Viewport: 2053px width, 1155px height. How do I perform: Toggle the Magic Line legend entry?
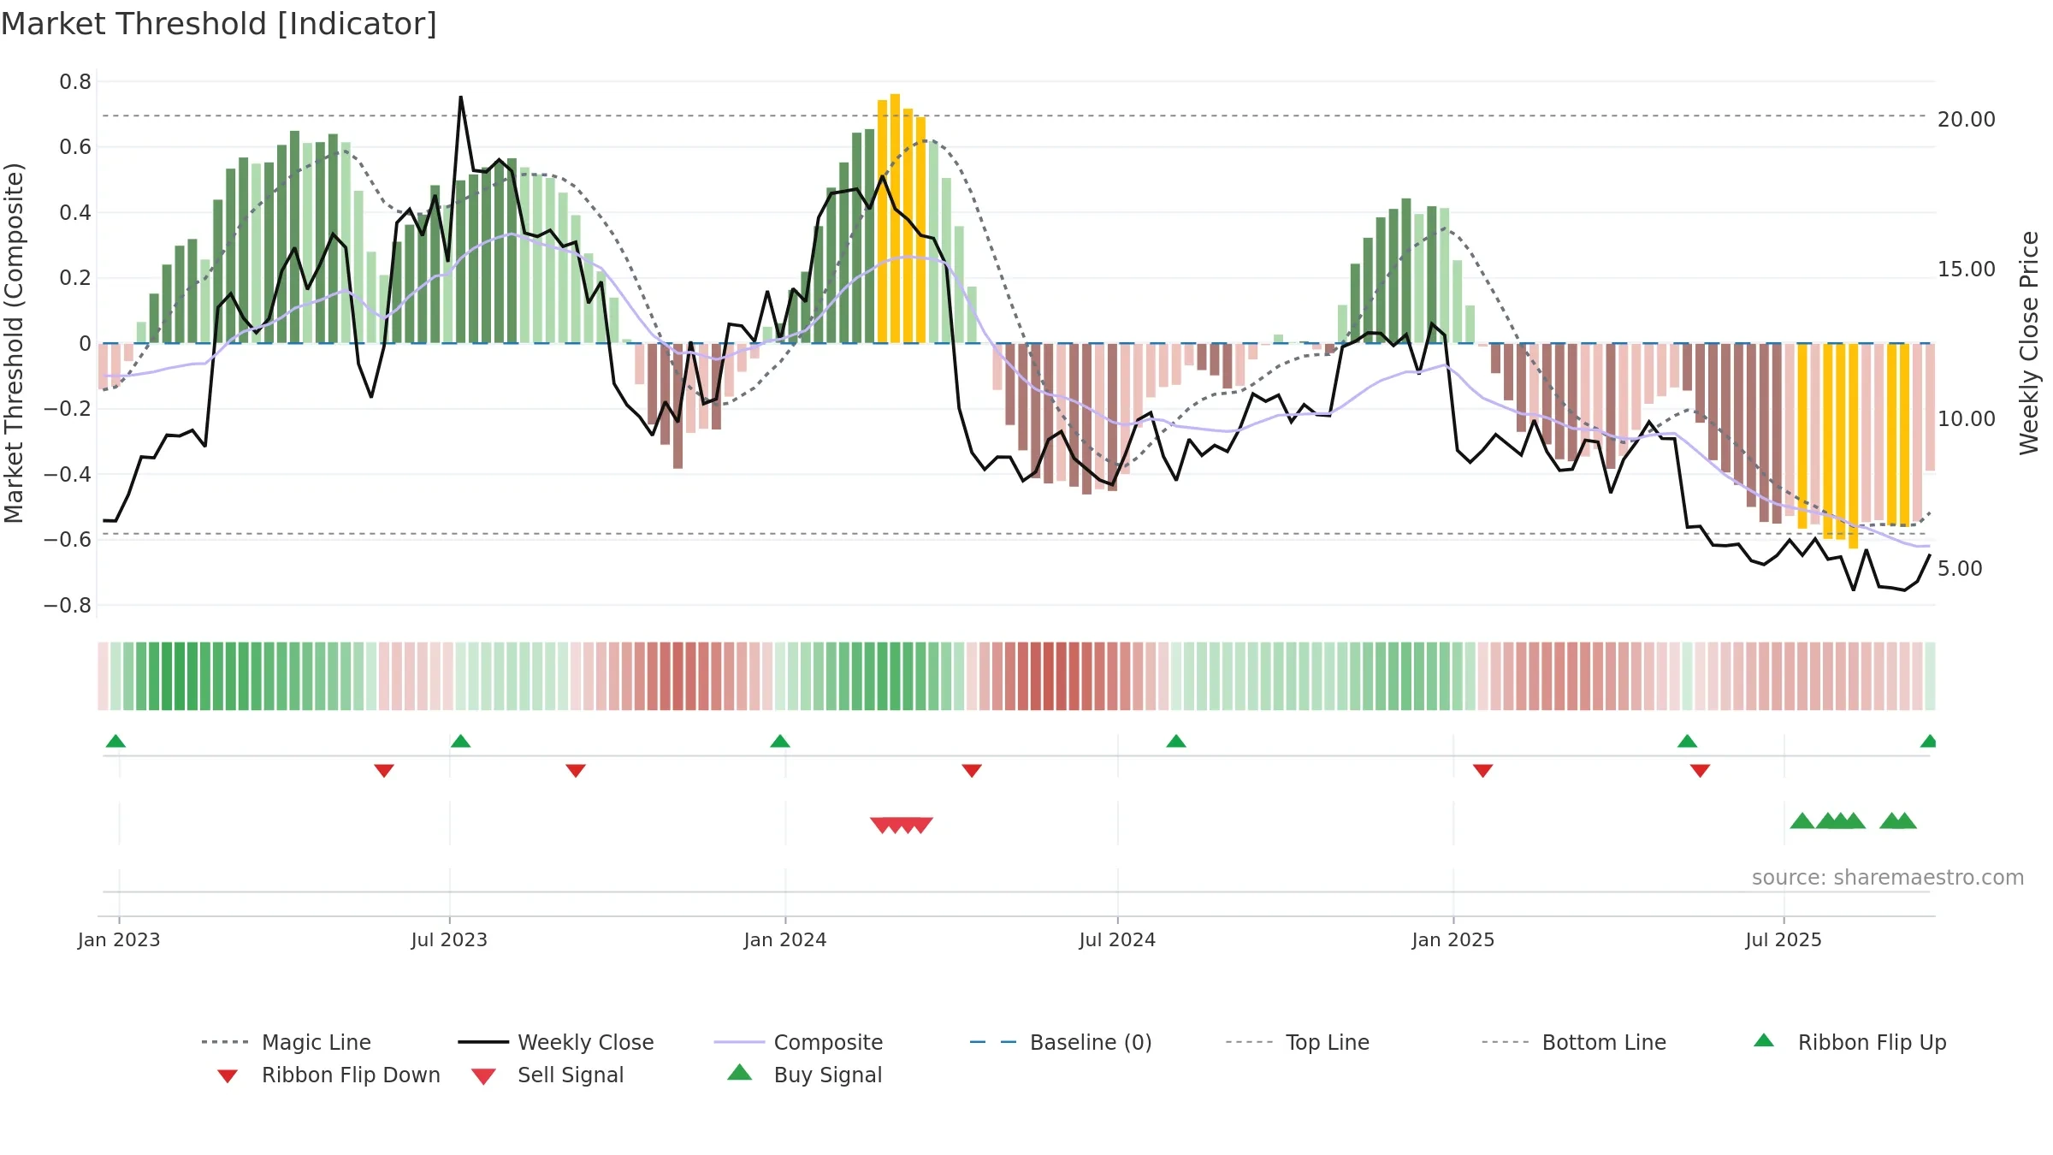[286, 1042]
